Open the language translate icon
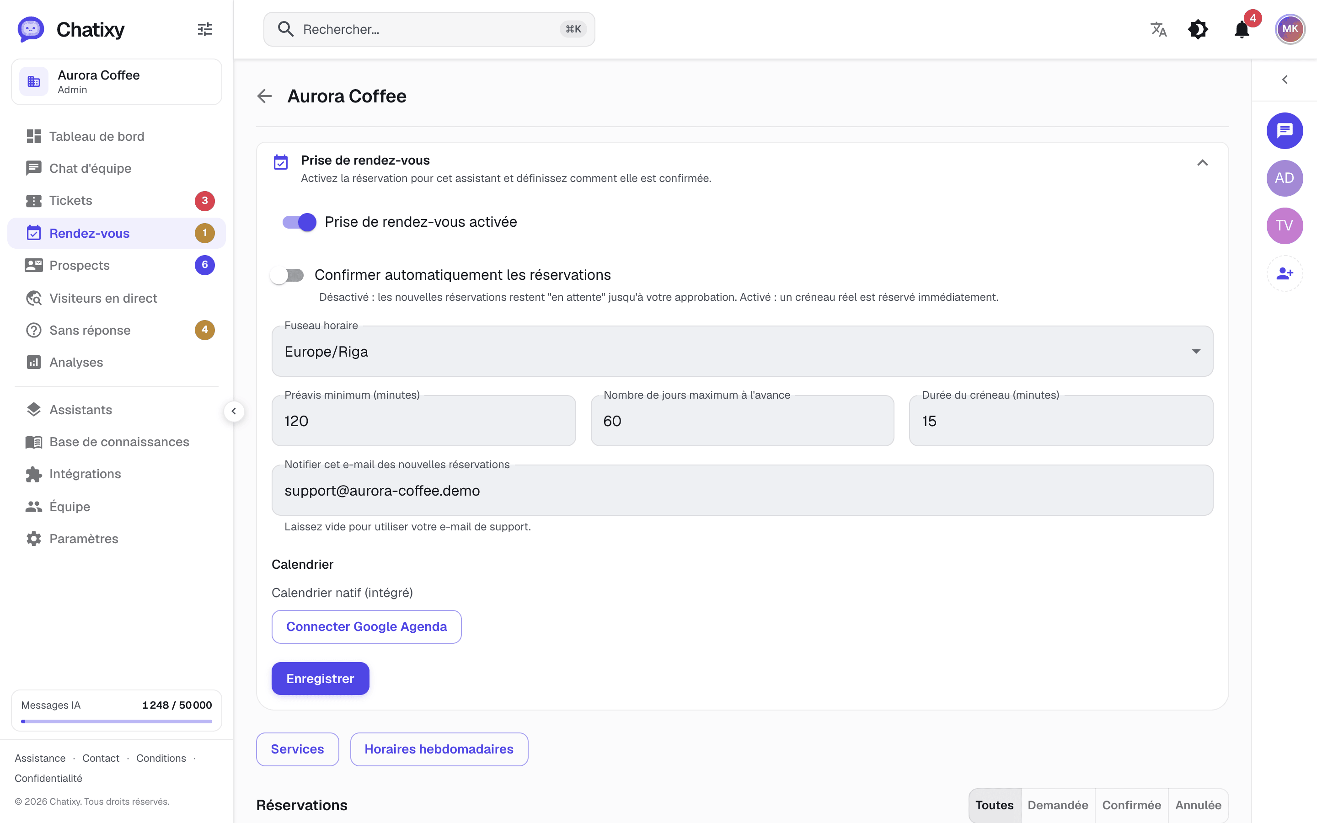Viewport: 1317px width, 823px height. pyautogui.click(x=1159, y=29)
